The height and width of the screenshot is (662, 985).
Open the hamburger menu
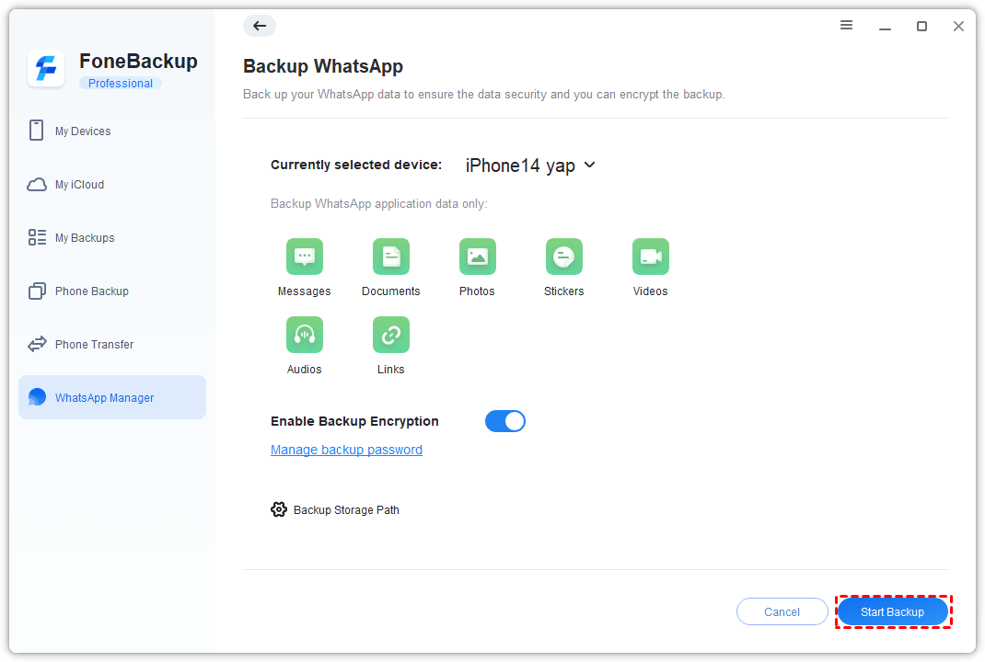[x=846, y=26]
